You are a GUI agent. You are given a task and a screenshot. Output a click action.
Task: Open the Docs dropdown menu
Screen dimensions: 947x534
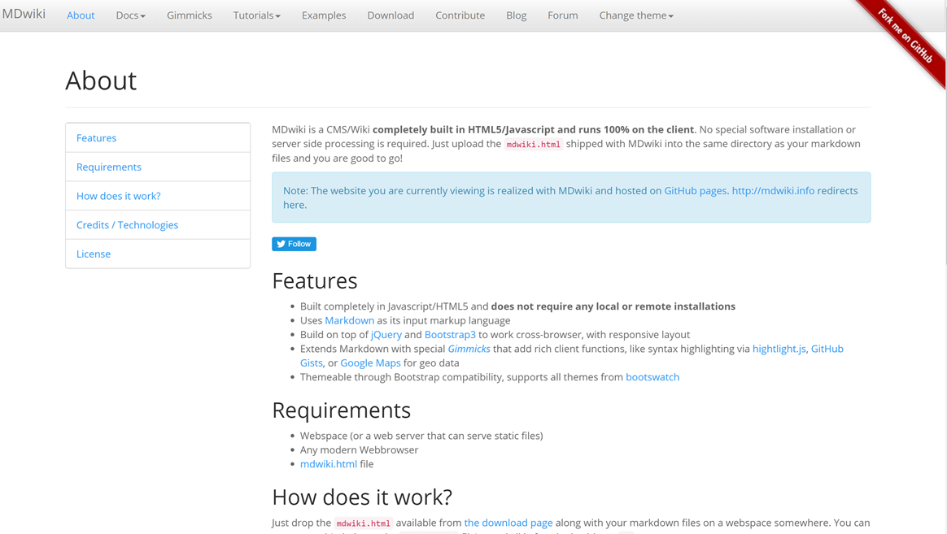[x=130, y=15]
